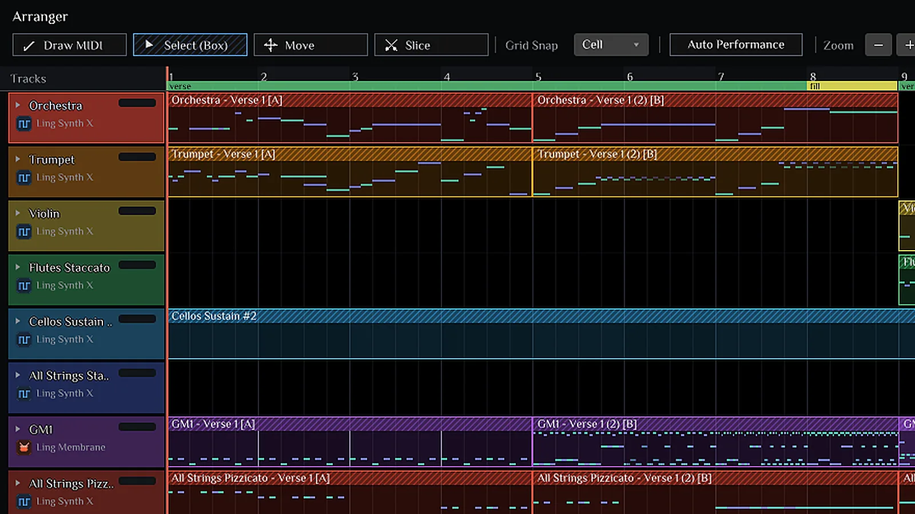Click the Select (Box) arrow tool icon

[149, 45]
